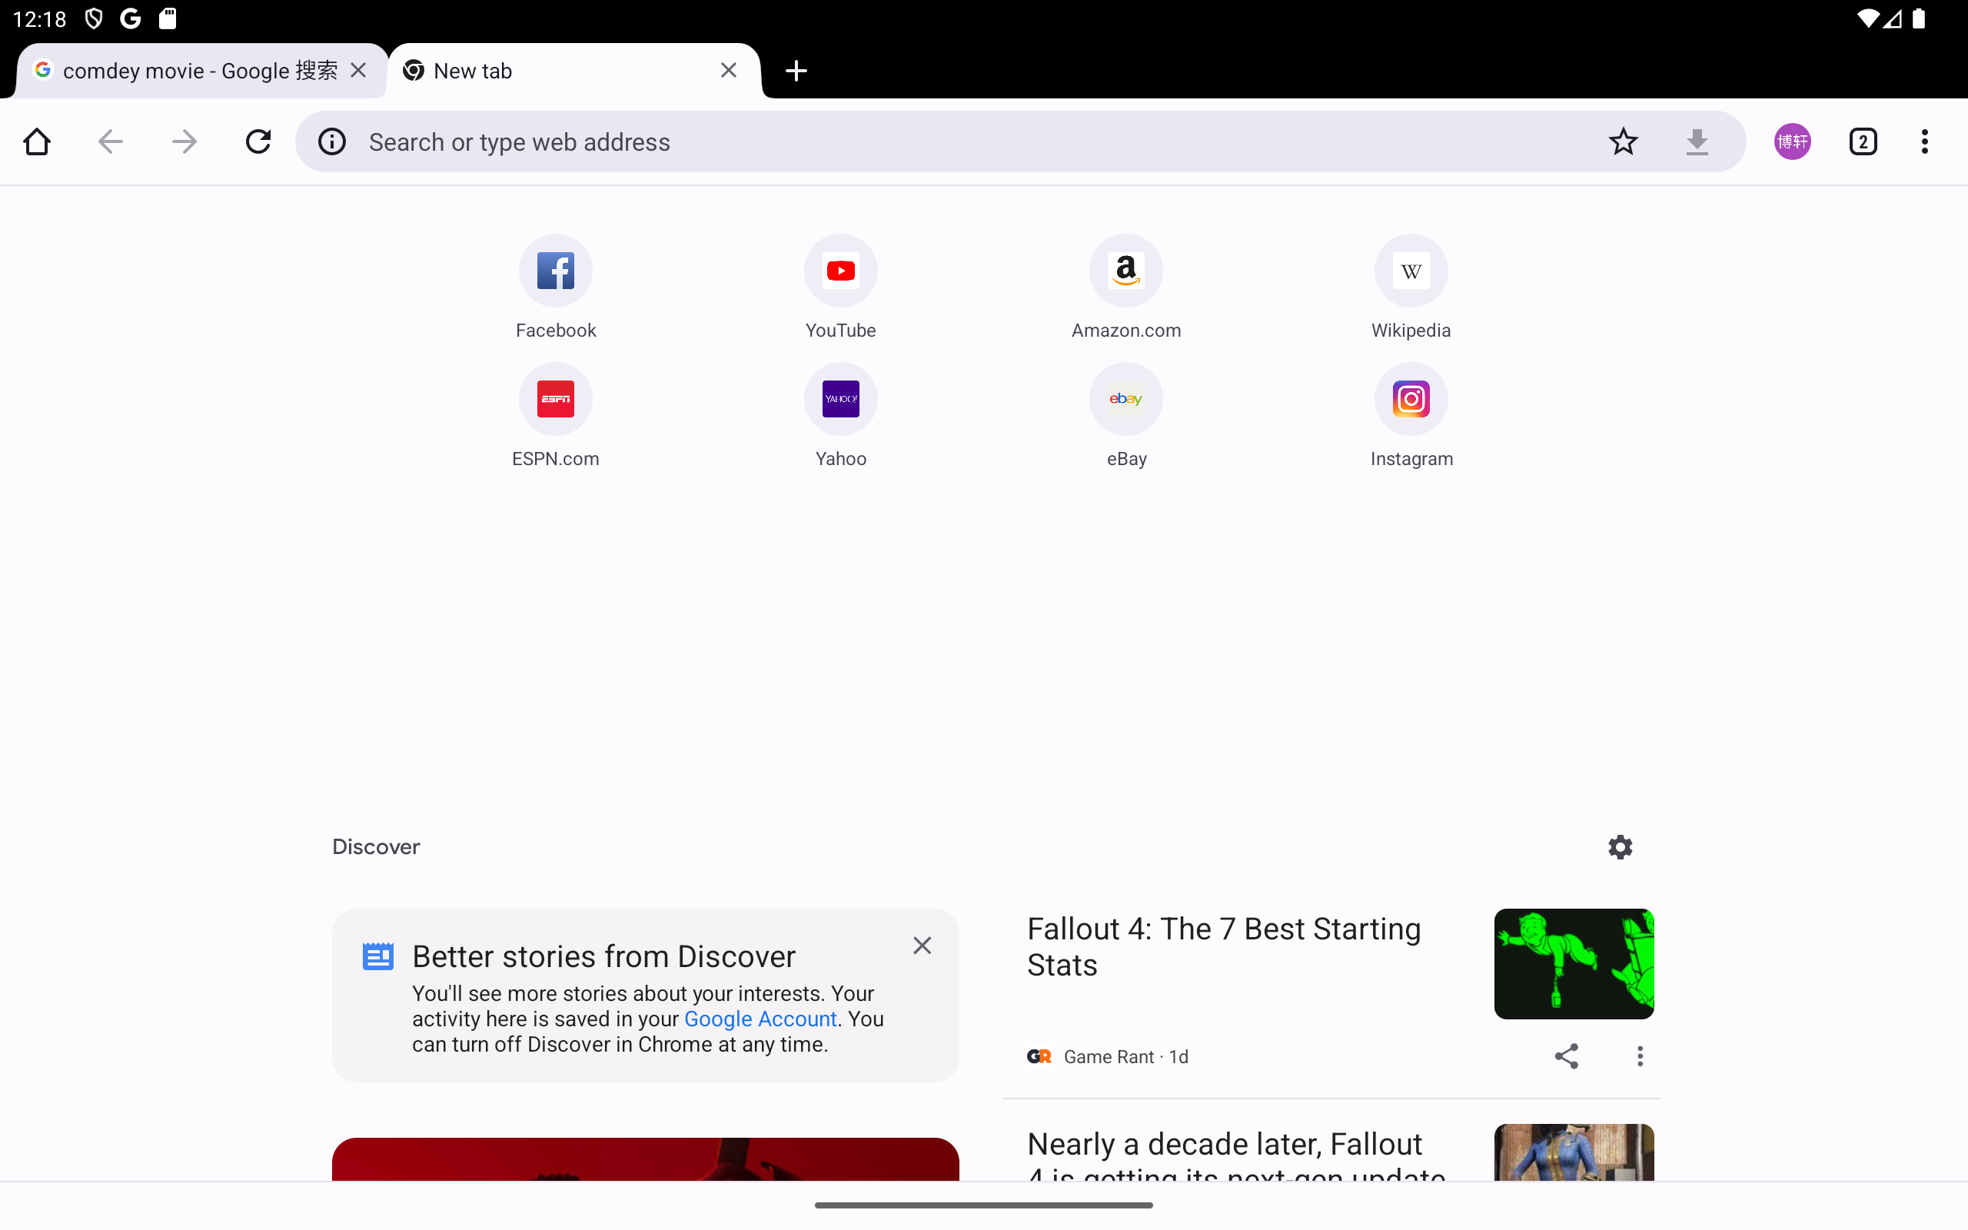
Task: Tap the Wi-Fi status icon
Action: [1868, 18]
